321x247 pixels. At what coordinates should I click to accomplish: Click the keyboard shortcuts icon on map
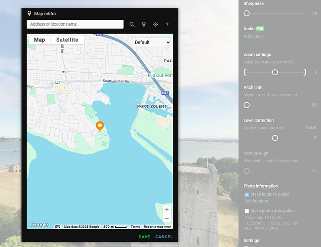pyautogui.click(x=58, y=227)
